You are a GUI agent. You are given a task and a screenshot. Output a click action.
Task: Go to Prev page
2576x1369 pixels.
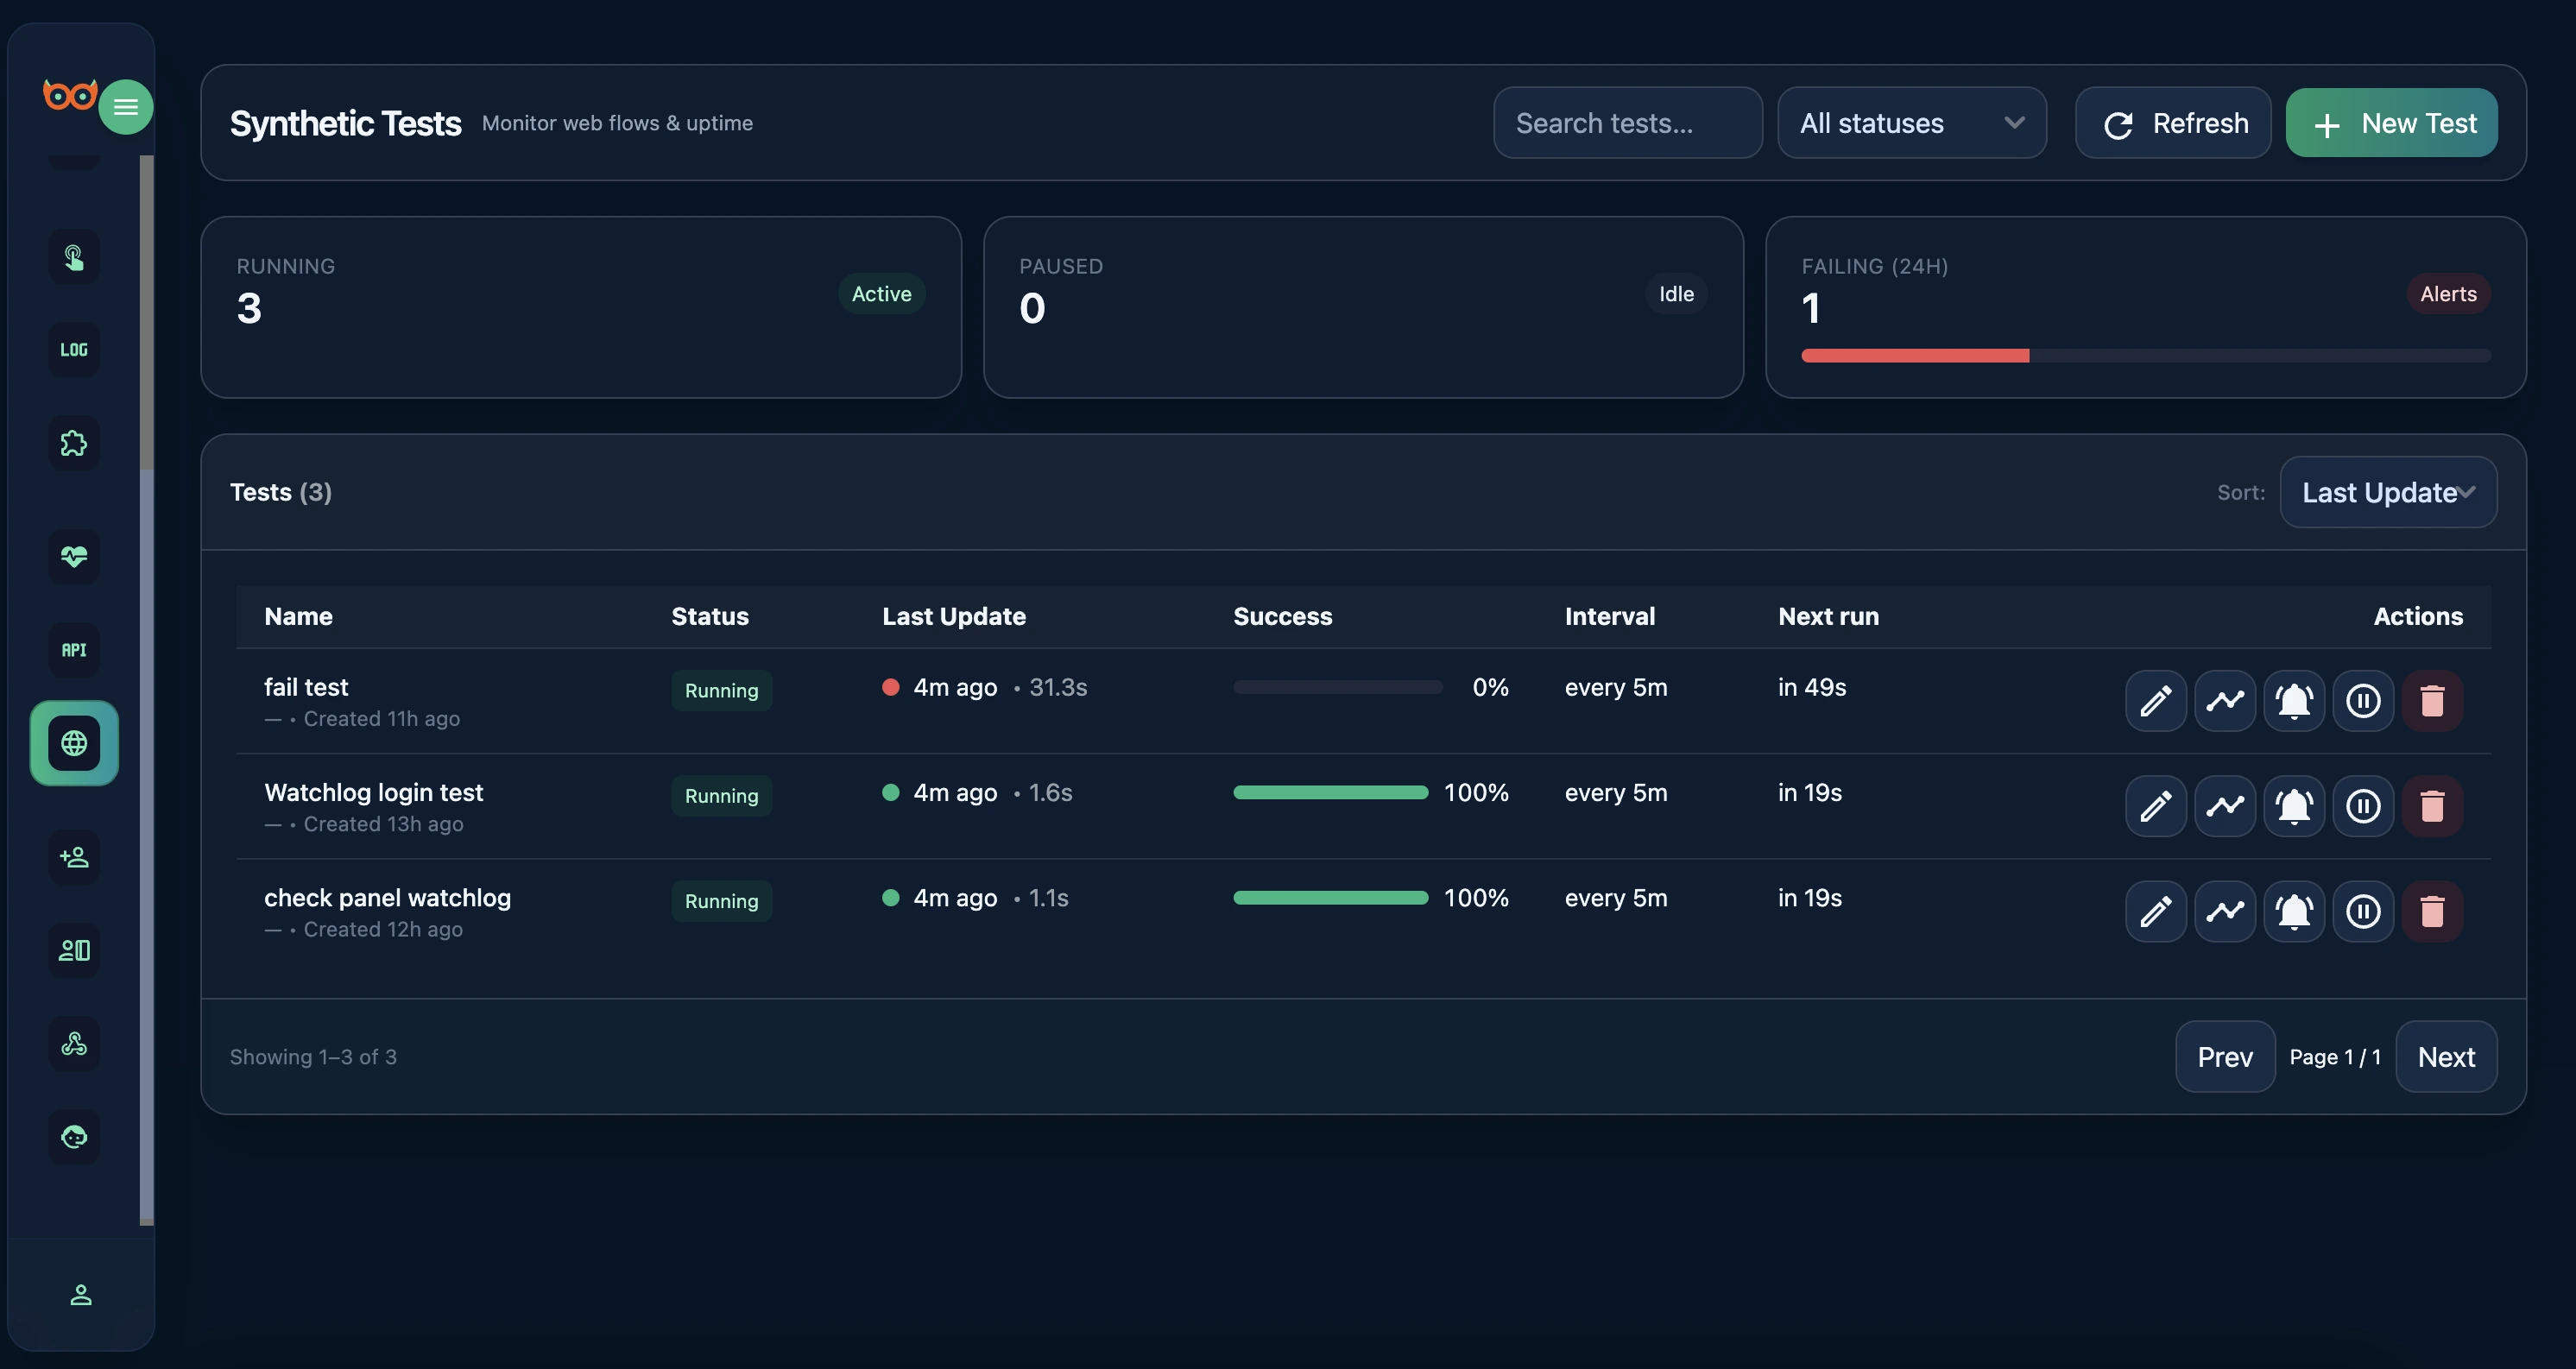click(x=2225, y=1057)
